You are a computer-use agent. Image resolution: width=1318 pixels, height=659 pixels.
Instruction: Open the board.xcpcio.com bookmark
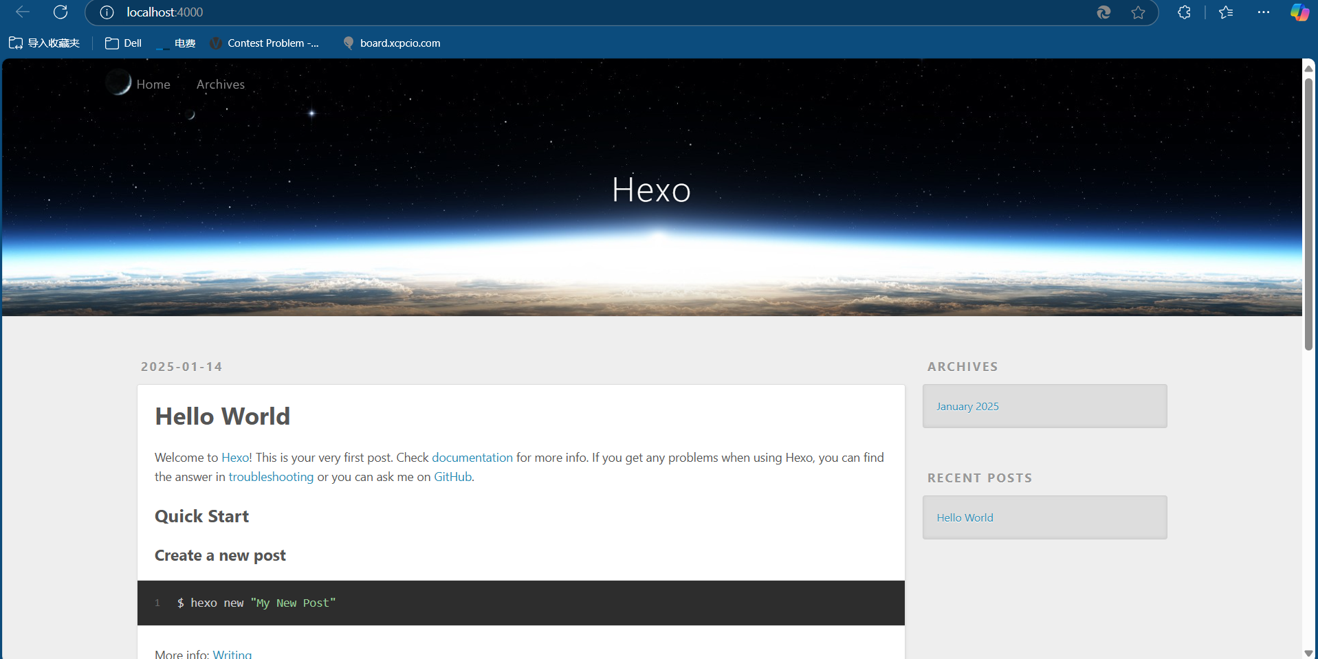coord(391,43)
